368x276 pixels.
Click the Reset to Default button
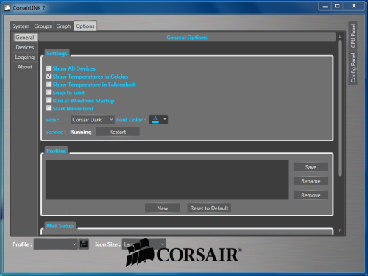click(209, 208)
